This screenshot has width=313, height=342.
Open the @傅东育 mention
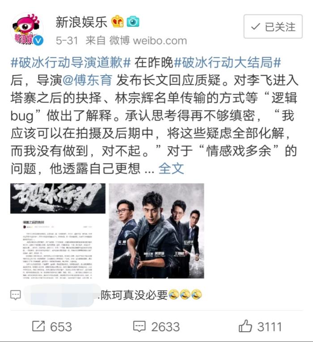coord(88,80)
